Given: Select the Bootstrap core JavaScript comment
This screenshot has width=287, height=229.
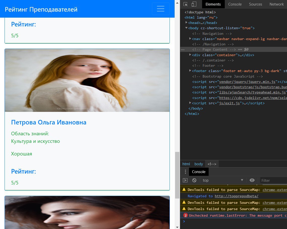Looking at the screenshot, I should (228, 76).
